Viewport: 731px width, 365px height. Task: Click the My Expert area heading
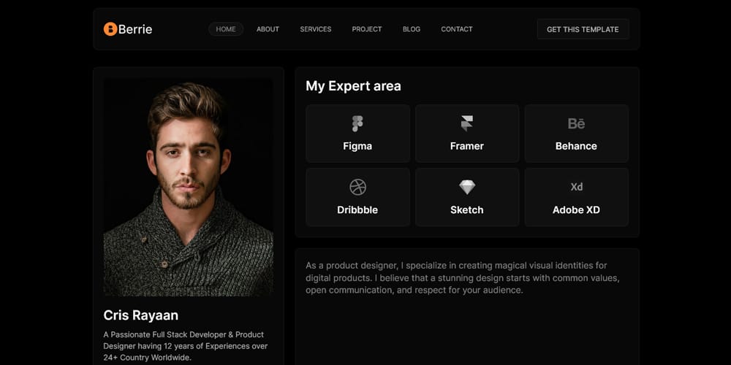(353, 86)
